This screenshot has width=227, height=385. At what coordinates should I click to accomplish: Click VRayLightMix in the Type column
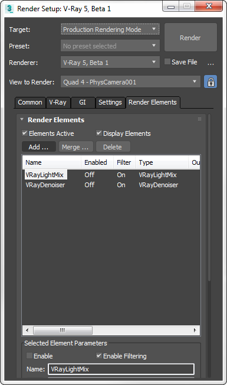click(157, 175)
